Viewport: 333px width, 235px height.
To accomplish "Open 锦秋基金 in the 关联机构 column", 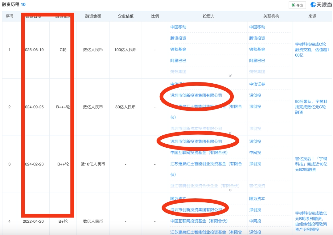I will point(257,50).
